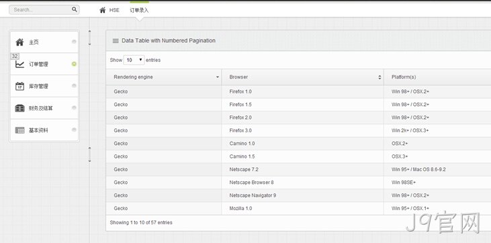Toggle the indicator dot beside 主页
The width and height of the screenshot is (491, 243).
[x=74, y=42]
